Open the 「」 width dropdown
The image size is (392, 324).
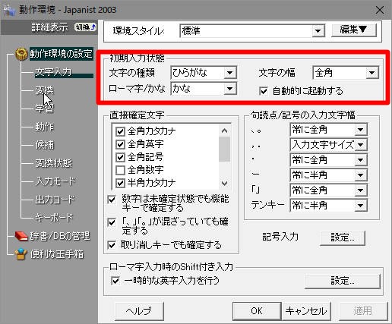[361, 190]
